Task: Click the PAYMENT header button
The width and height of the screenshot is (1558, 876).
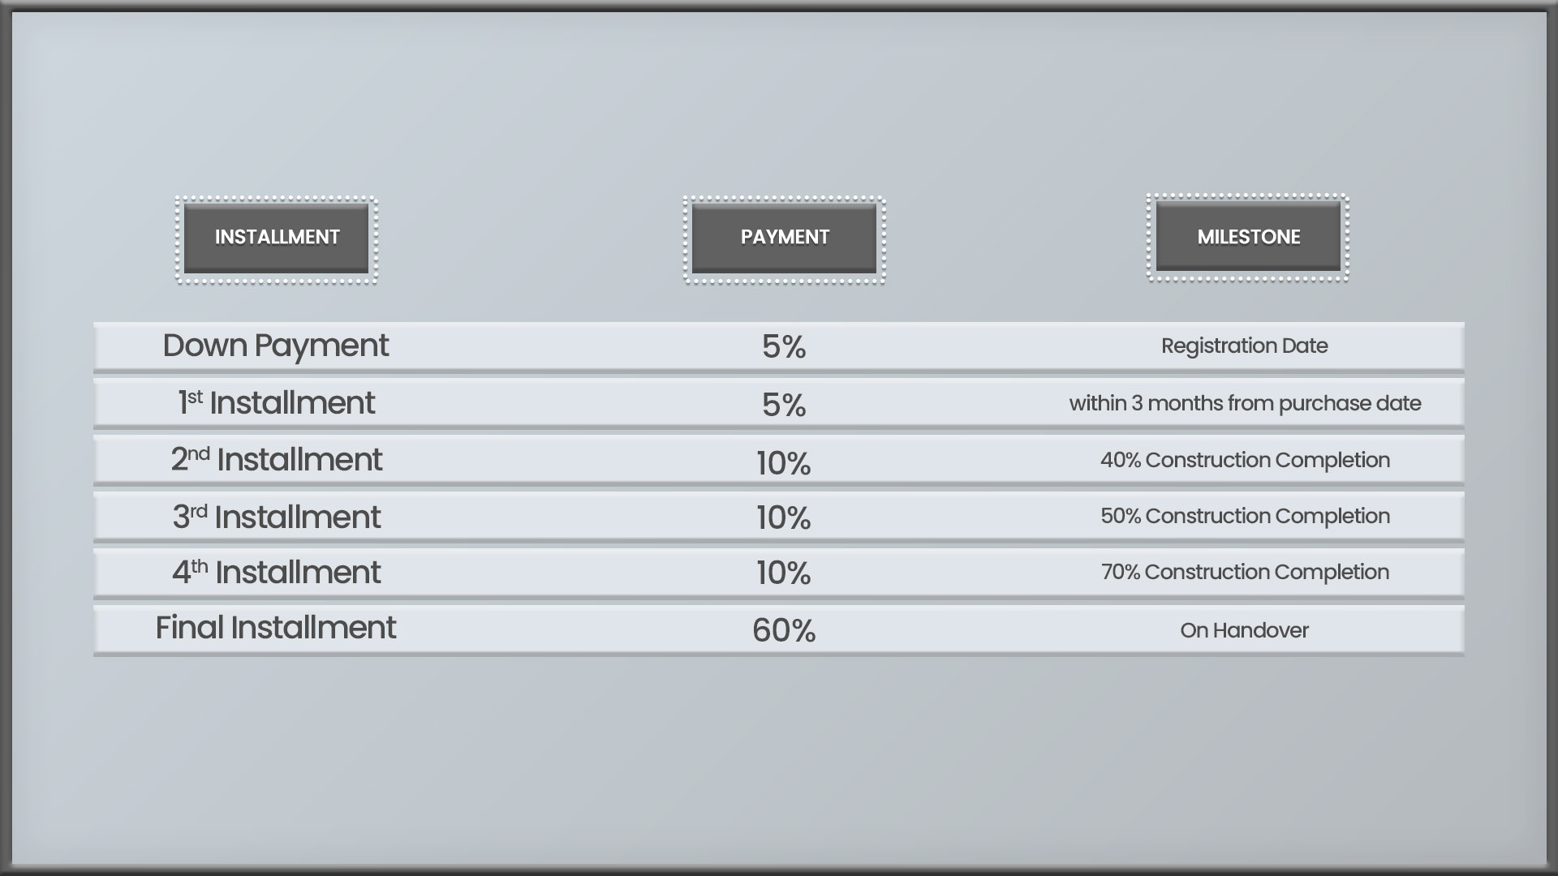Action: click(785, 238)
